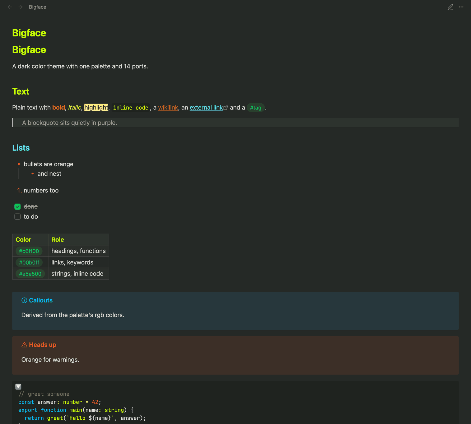Click the Lists heading
The width and height of the screenshot is (471, 424).
pyautogui.click(x=21, y=148)
